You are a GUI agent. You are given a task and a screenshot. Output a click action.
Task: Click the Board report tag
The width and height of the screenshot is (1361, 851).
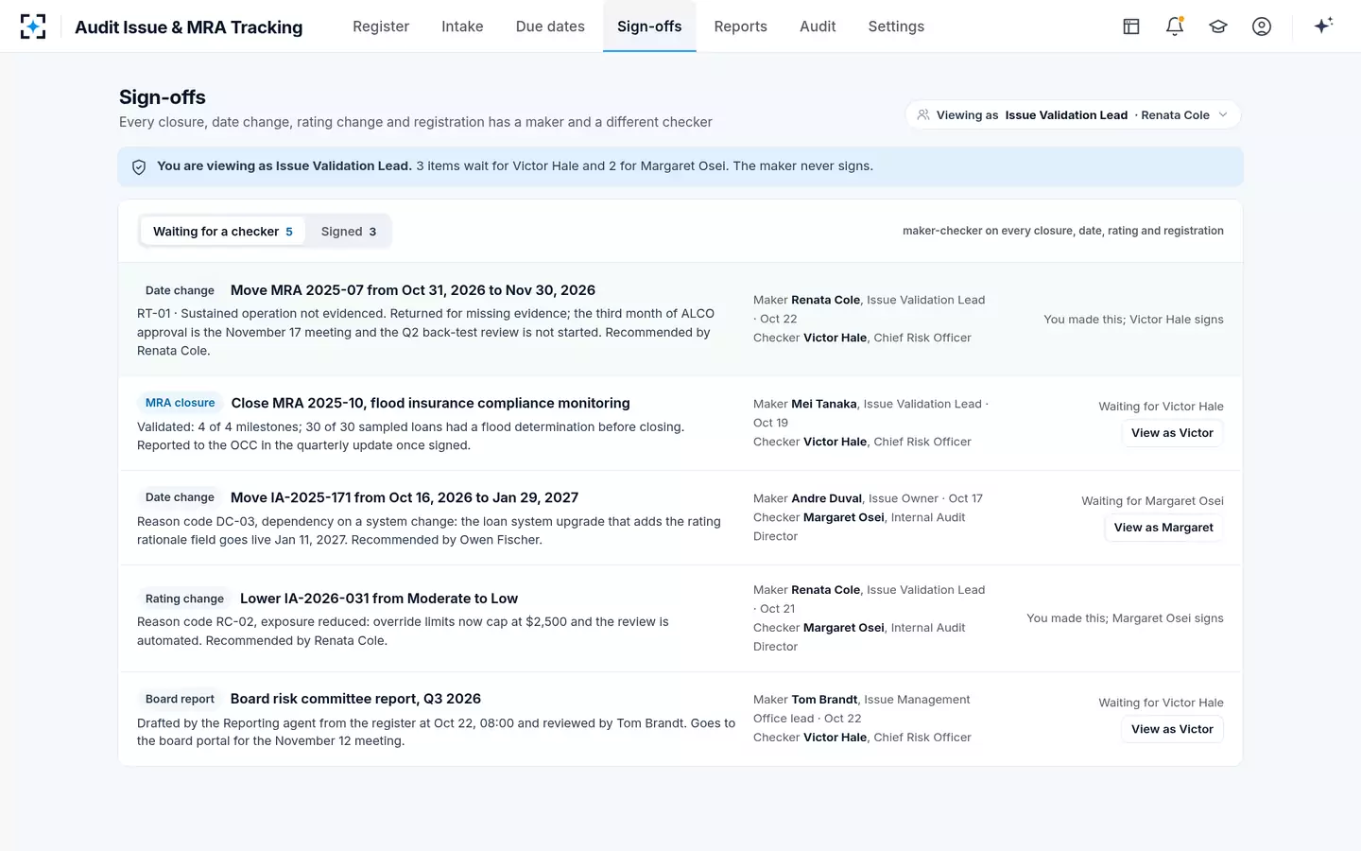180,699
